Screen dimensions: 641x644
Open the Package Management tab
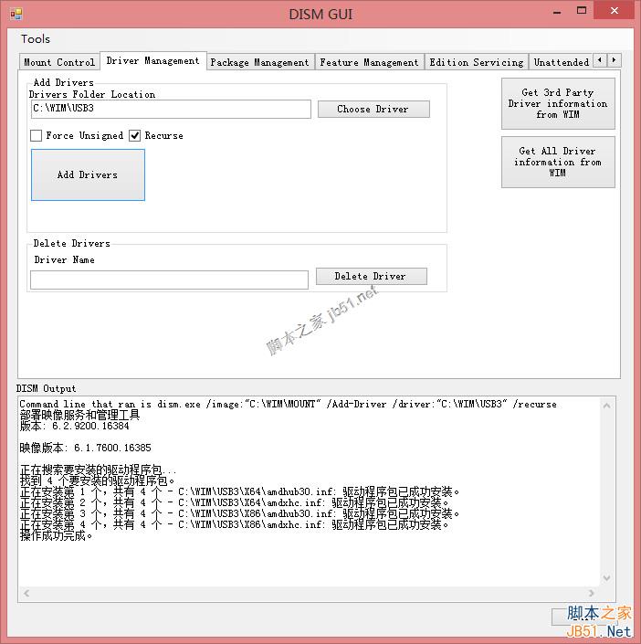[x=259, y=62]
